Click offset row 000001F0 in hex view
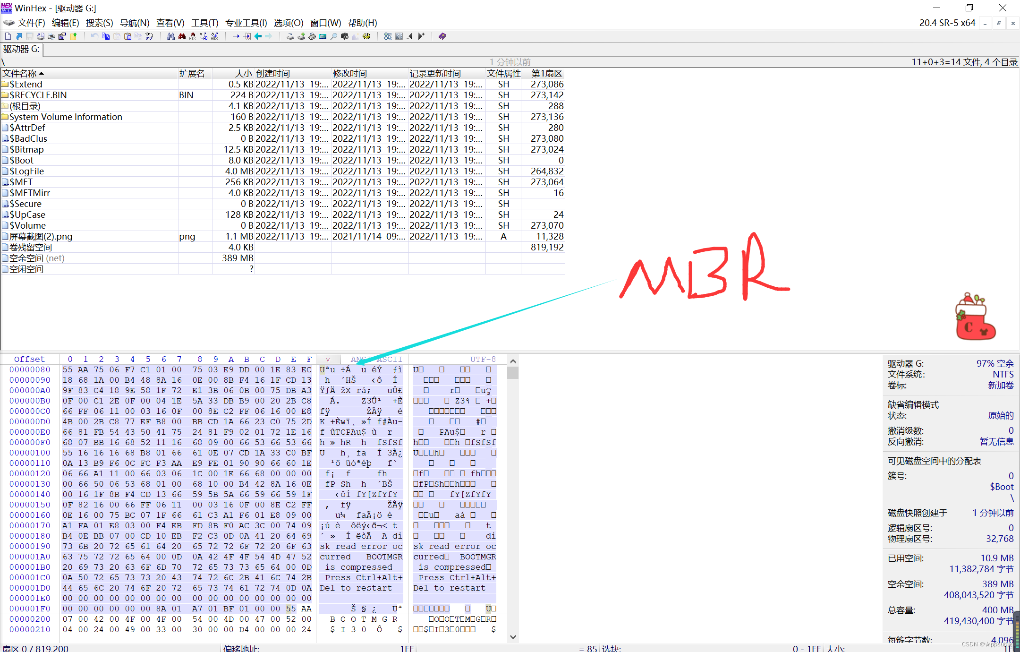The height and width of the screenshot is (652, 1020). coord(30,609)
